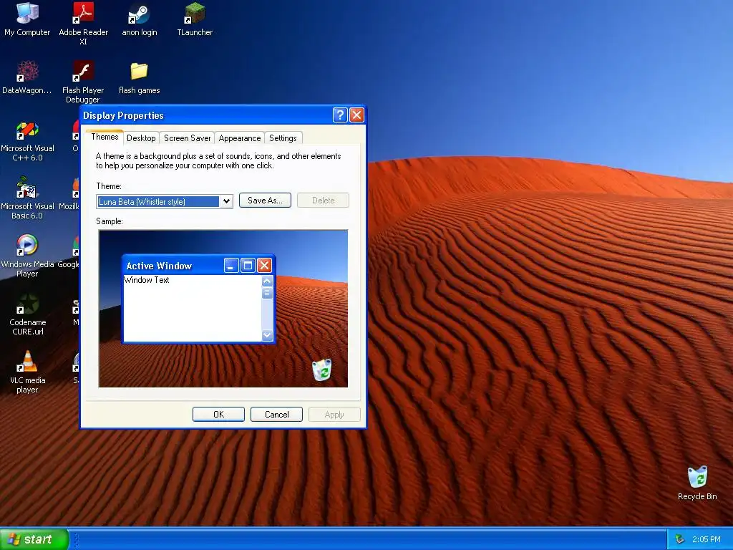
Task: Switch to the Desktop tab
Action: tap(141, 138)
